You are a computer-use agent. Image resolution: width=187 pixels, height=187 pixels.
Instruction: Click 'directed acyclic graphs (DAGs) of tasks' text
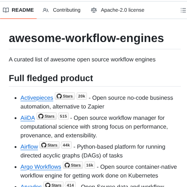point(72,156)
